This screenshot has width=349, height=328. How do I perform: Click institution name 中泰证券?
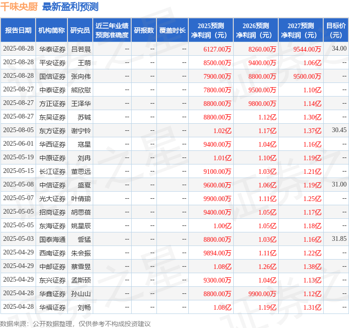(x=52, y=90)
